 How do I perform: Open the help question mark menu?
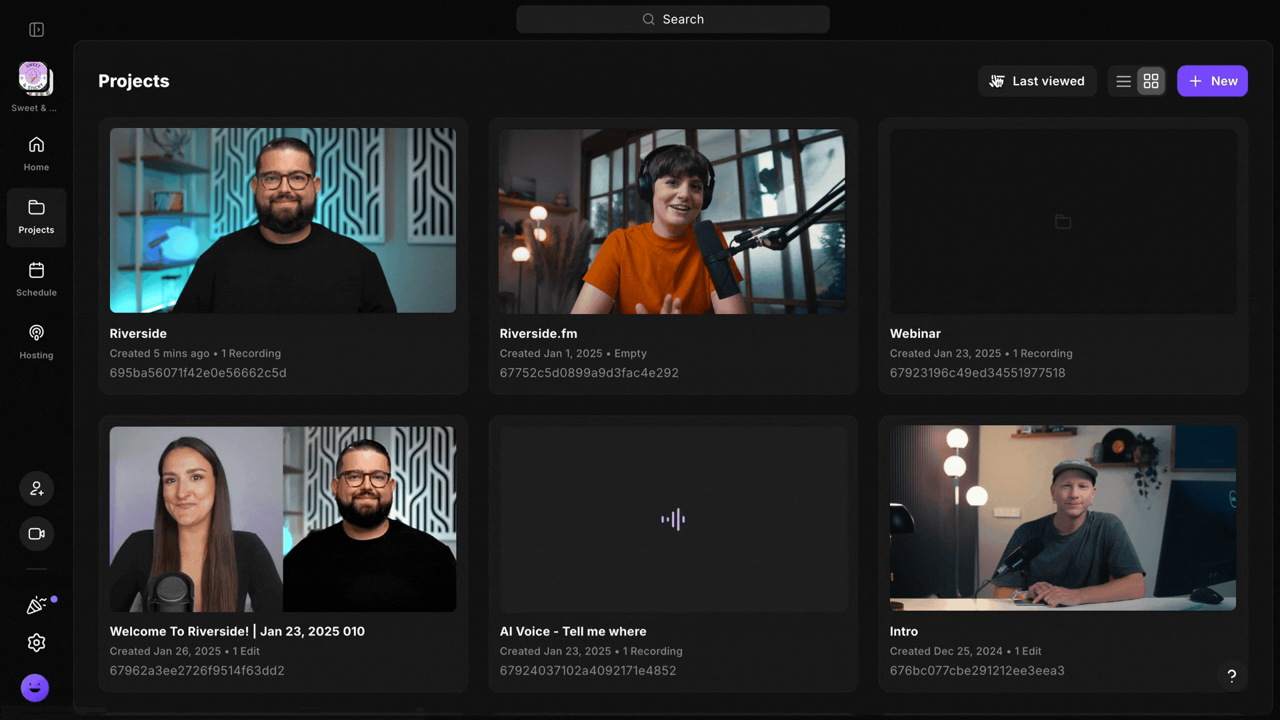click(1231, 676)
